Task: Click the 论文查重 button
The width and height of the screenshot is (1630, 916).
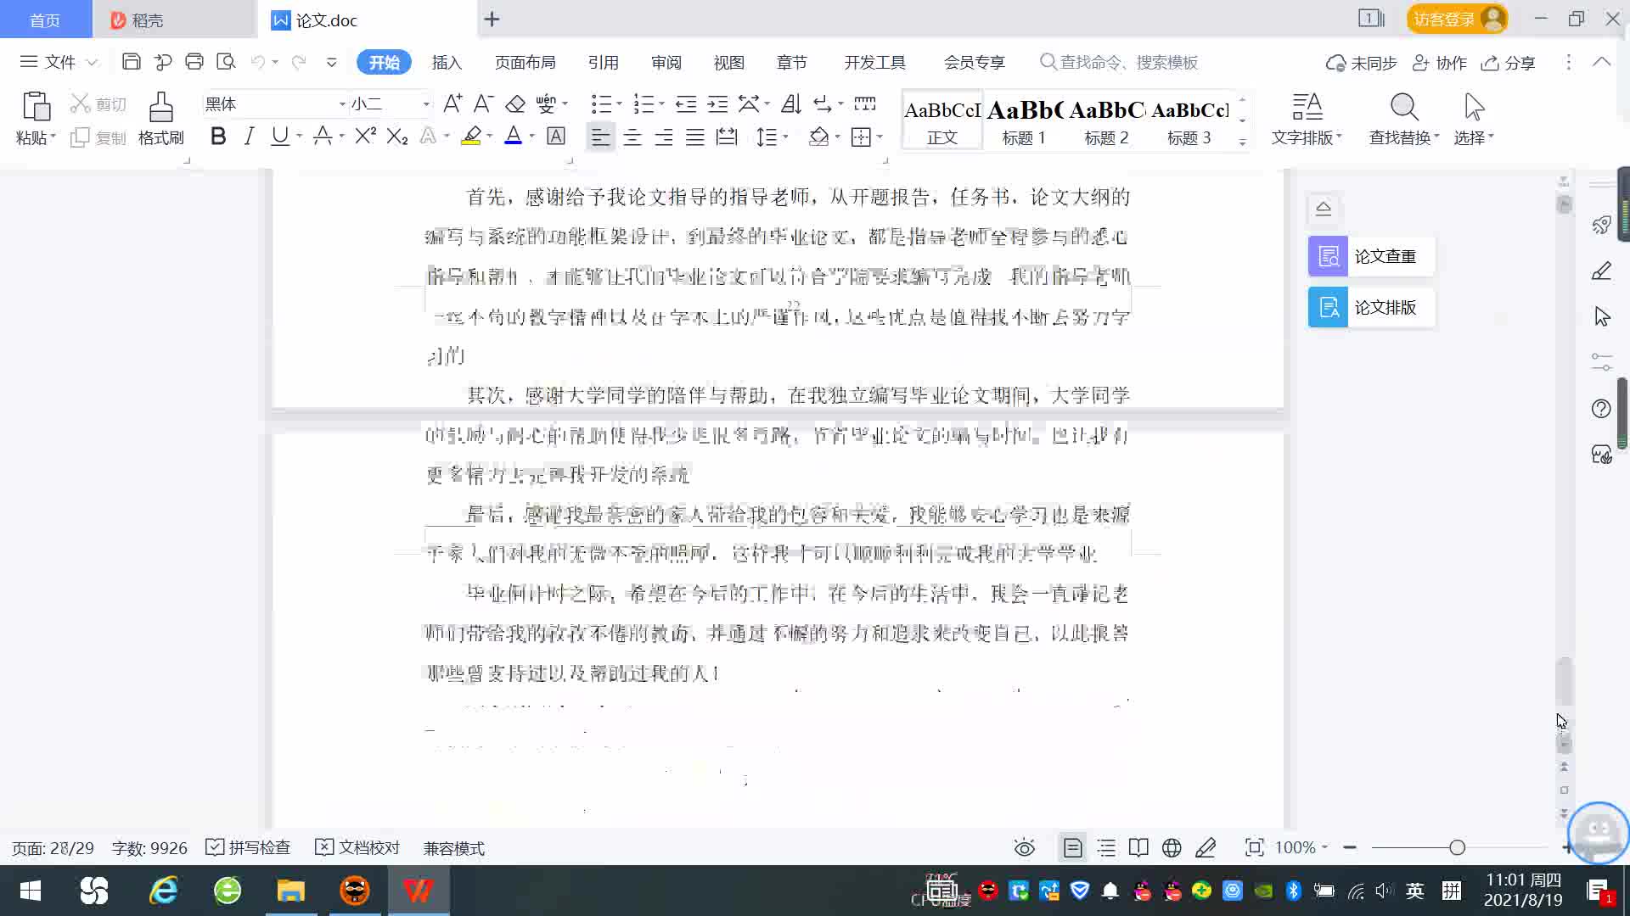Action: (1370, 256)
